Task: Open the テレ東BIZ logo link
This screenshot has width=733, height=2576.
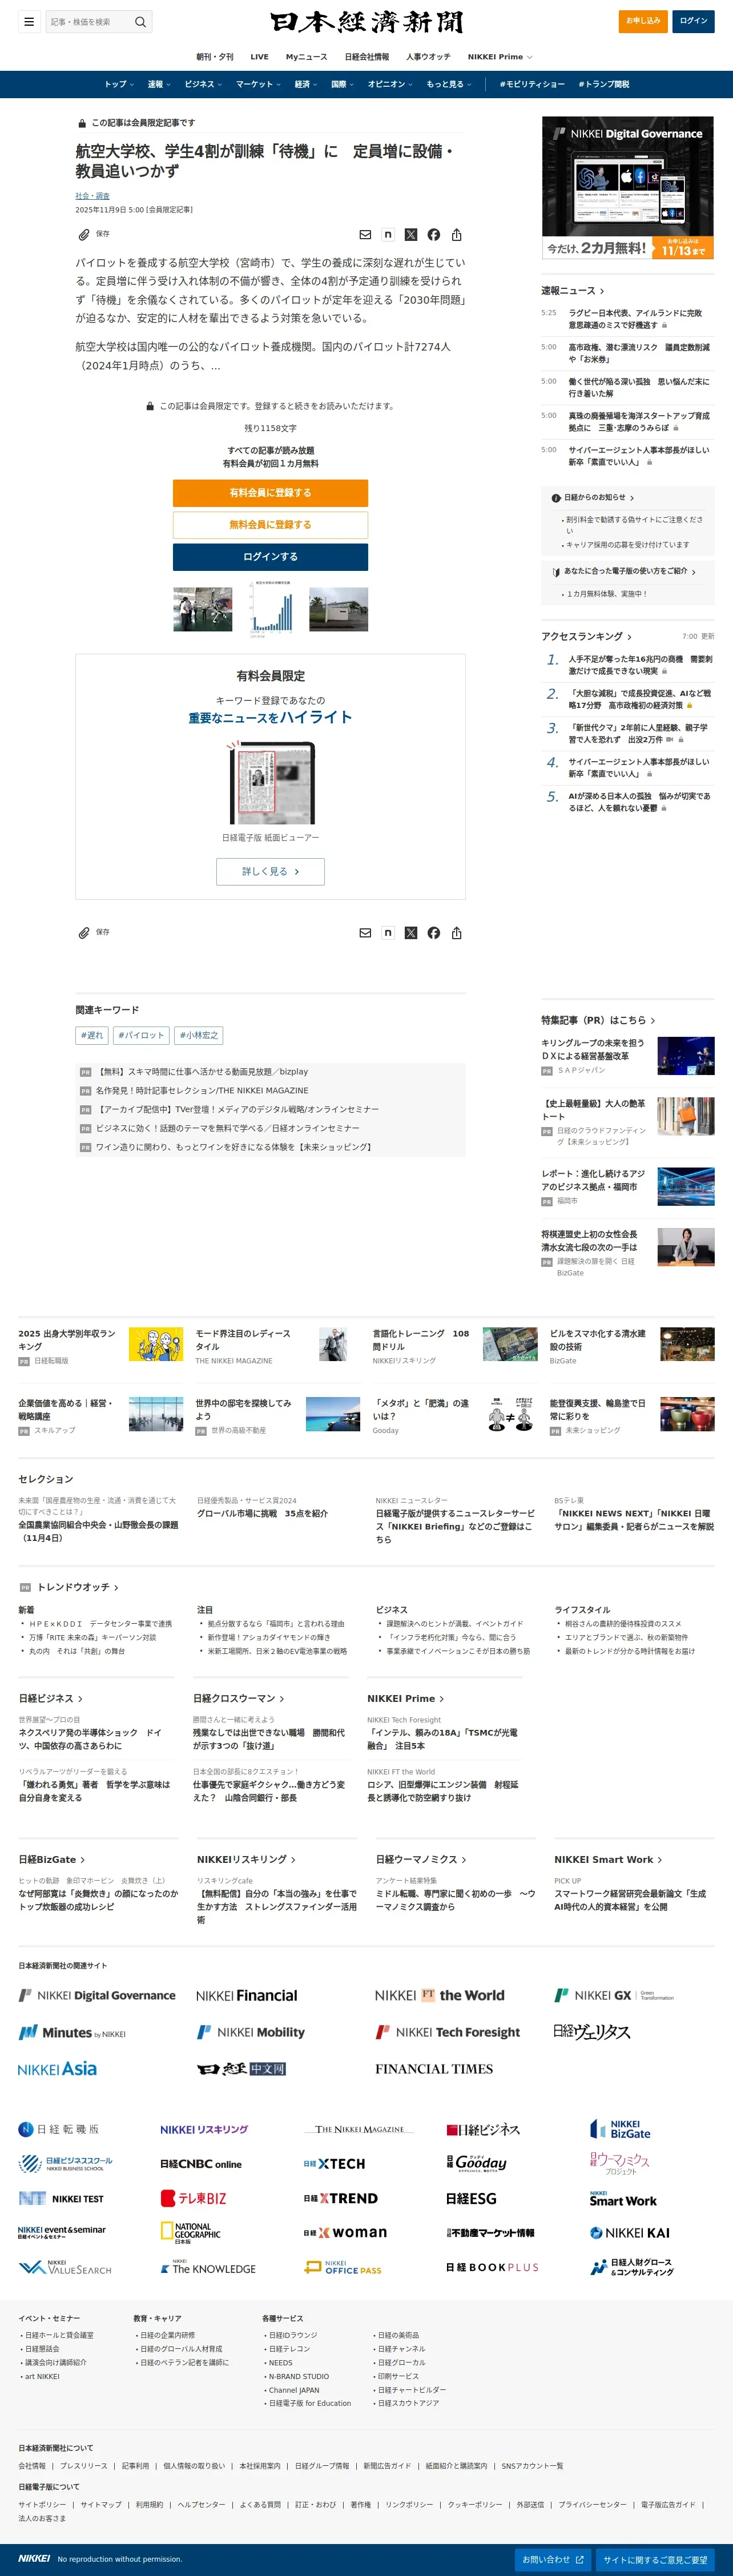Action: (x=194, y=2198)
